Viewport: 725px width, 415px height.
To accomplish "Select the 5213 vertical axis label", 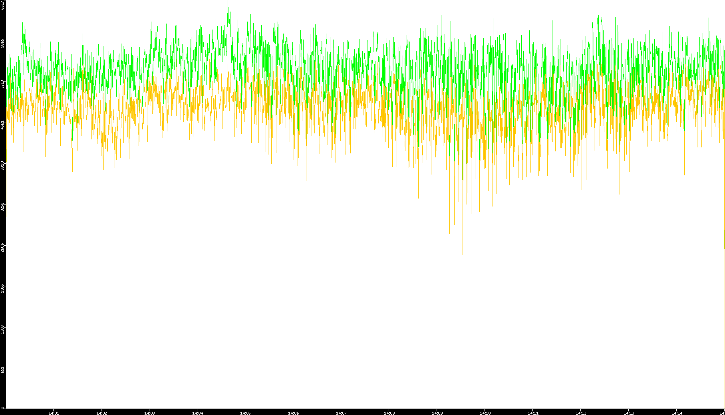I will point(3,84).
